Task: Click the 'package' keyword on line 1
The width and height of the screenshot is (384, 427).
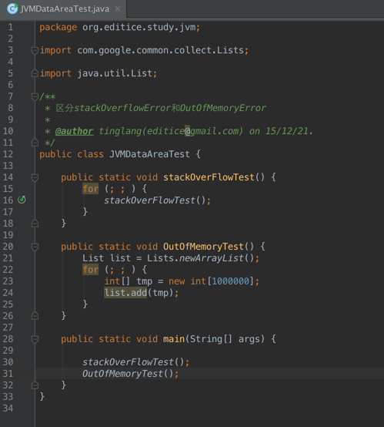Action: pos(58,27)
